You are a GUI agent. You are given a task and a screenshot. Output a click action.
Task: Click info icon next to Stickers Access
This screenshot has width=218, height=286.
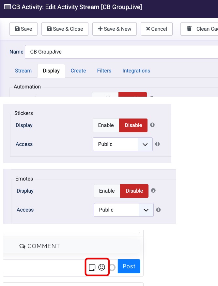tap(157, 144)
